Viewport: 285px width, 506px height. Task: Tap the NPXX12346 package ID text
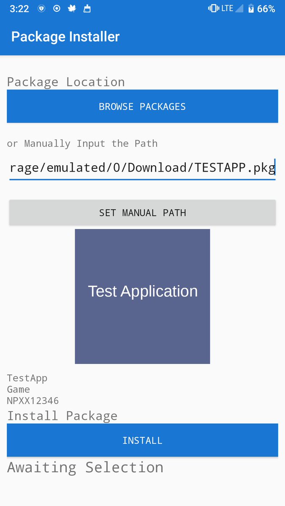(x=33, y=401)
